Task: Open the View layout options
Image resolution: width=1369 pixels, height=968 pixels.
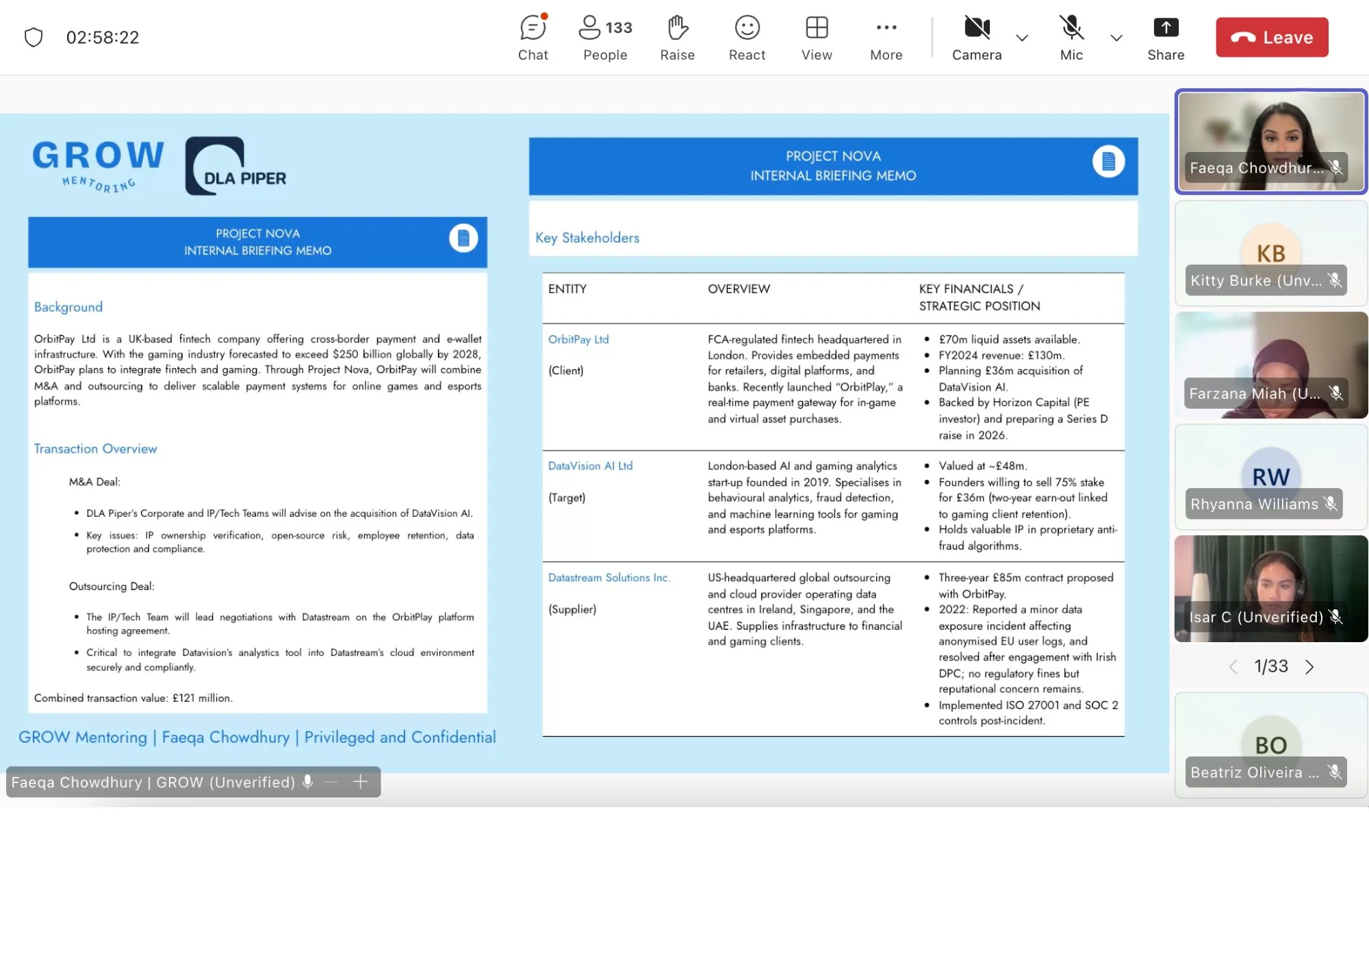Action: [x=817, y=38]
